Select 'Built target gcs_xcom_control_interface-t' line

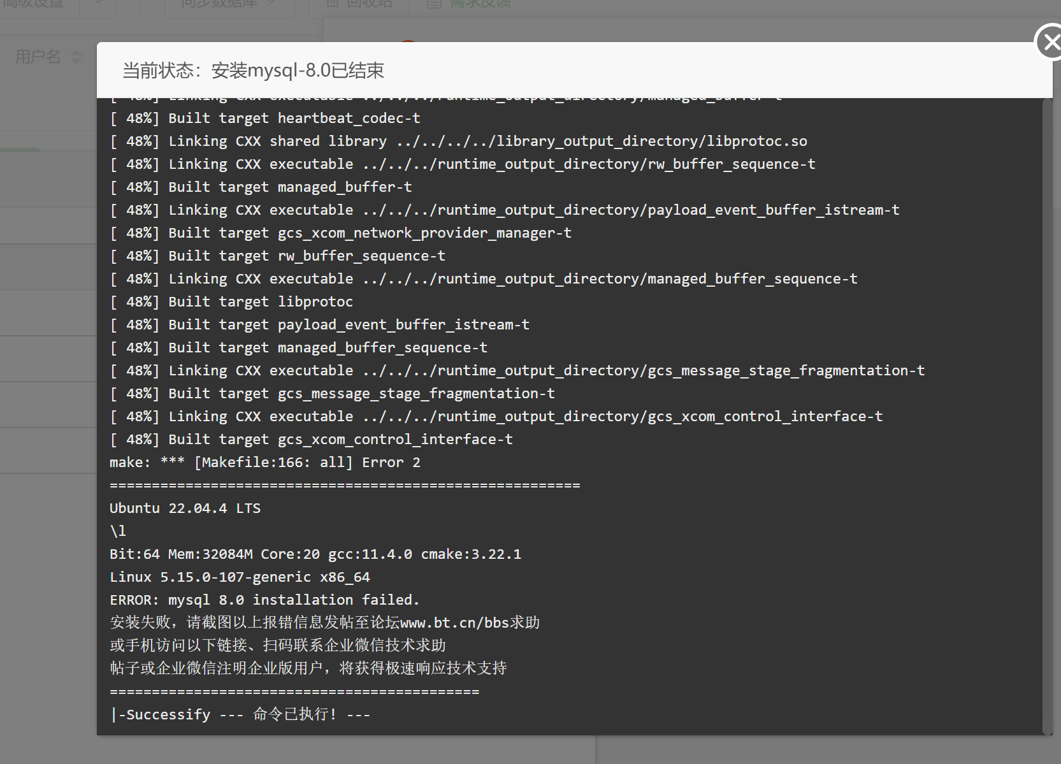point(311,440)
